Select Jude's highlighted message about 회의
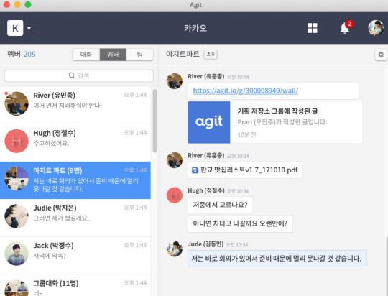The width and height of the screenshot is (388, 296). [277, 259]
